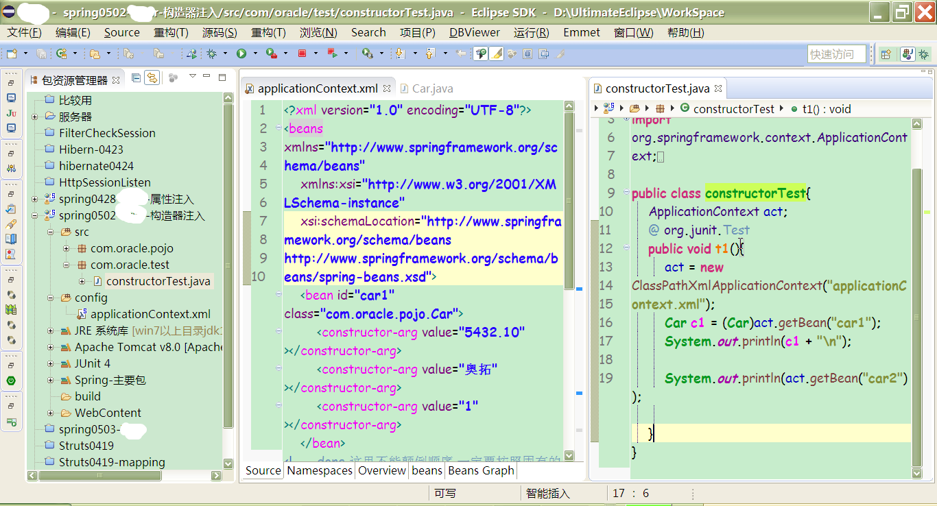Switch to the Java EE perspective icon

[907, 54]
